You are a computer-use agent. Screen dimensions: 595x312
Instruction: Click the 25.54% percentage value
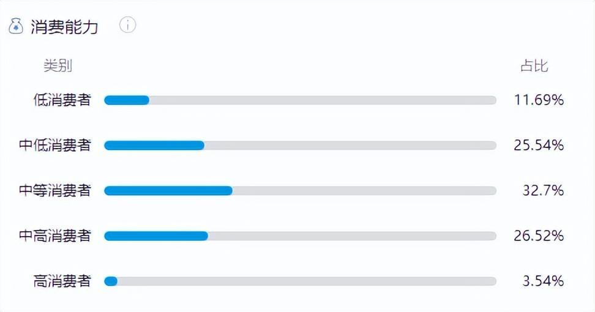pyautogui.click(x=539, y=145)
